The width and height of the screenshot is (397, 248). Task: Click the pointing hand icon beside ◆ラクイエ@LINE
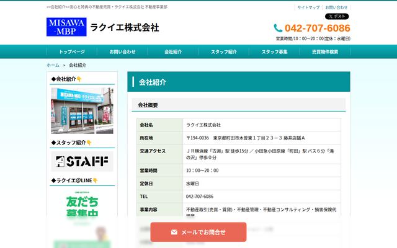tap(95, 180)
